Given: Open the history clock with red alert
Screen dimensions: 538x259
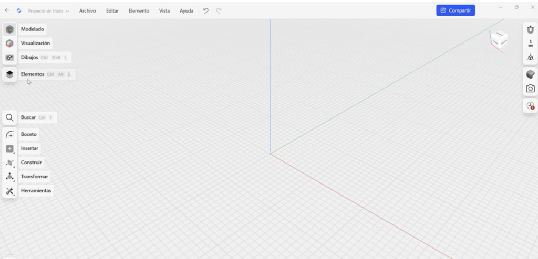Looking at the screenshot, I should pyautogui.click(x=531, y=106).
